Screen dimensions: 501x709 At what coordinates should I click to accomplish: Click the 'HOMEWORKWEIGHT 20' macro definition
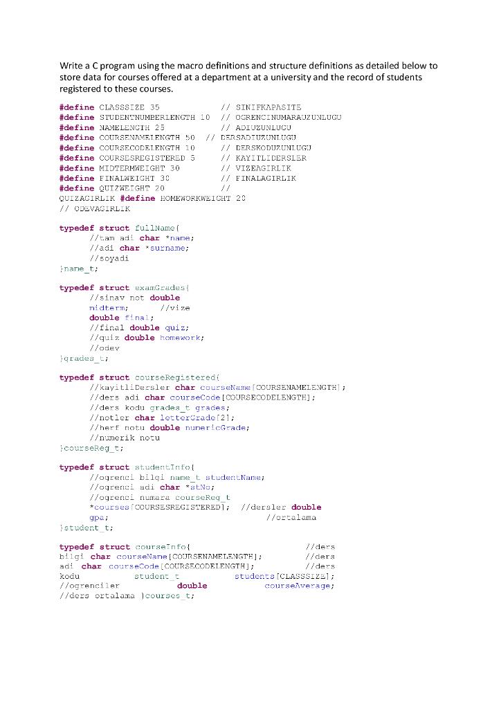click(x=203, y=198)
